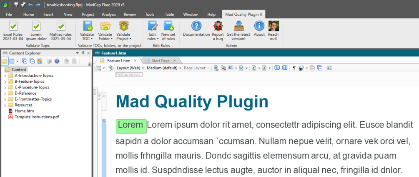The height and width of the screenshot is (177, 419).
Task: Expand C-Procedure-Topics folder
Action: click(5, 87)
